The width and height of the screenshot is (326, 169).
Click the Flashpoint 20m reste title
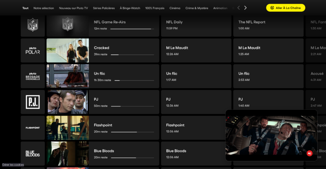pyautogui.click(x=103, y=125)
